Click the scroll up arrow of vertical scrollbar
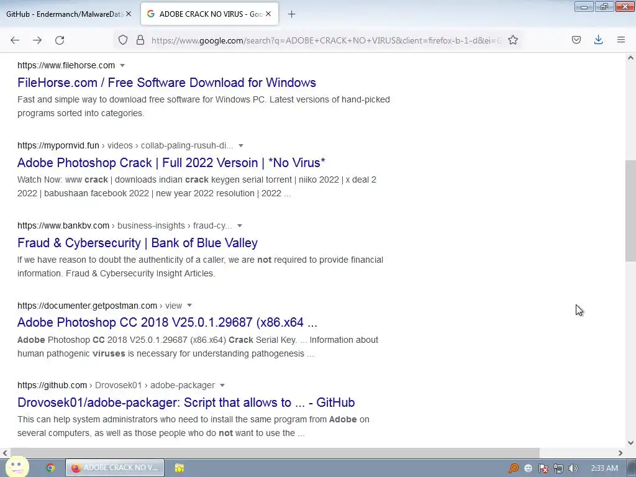This screenshot has width=636, height=477. (x=630, y=58)
